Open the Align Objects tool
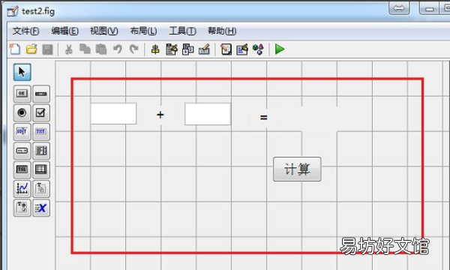The image size is (450, 270). point(155,49)
